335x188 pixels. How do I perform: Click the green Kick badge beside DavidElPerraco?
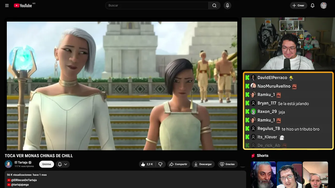point(247,78)
